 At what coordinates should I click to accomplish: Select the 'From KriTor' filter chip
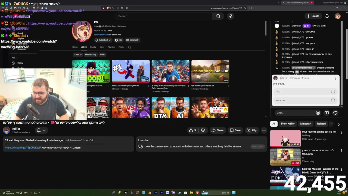(x=288, y=124)
